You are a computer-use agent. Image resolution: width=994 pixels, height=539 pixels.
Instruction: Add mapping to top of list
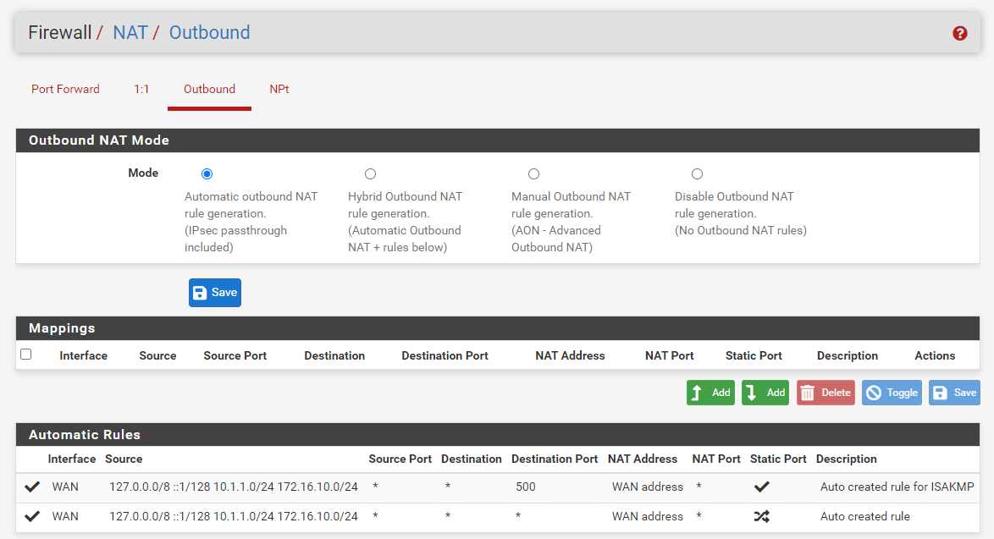(x=710, y=393)
